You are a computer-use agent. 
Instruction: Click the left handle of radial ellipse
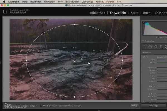point(26,61)
